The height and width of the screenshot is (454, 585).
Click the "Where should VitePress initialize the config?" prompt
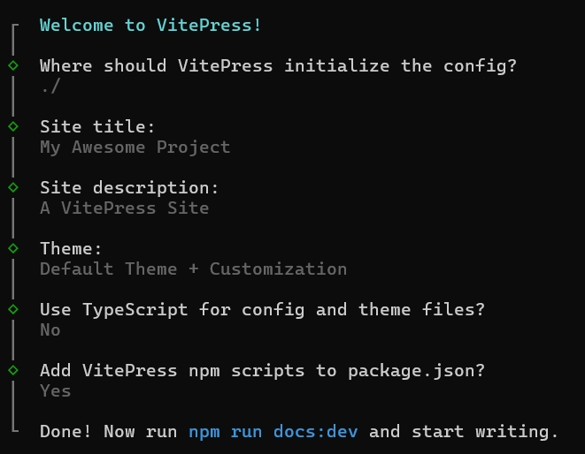278,66
